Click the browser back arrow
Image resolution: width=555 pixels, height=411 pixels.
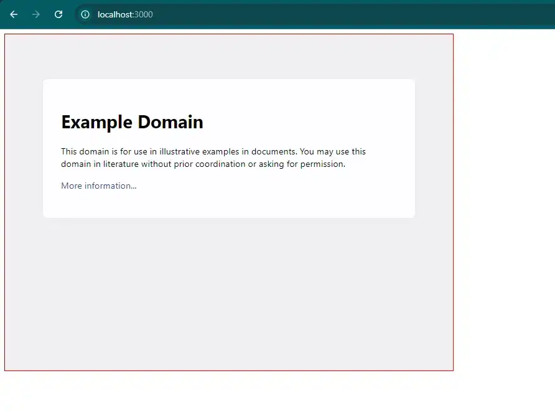pos(14,14)
